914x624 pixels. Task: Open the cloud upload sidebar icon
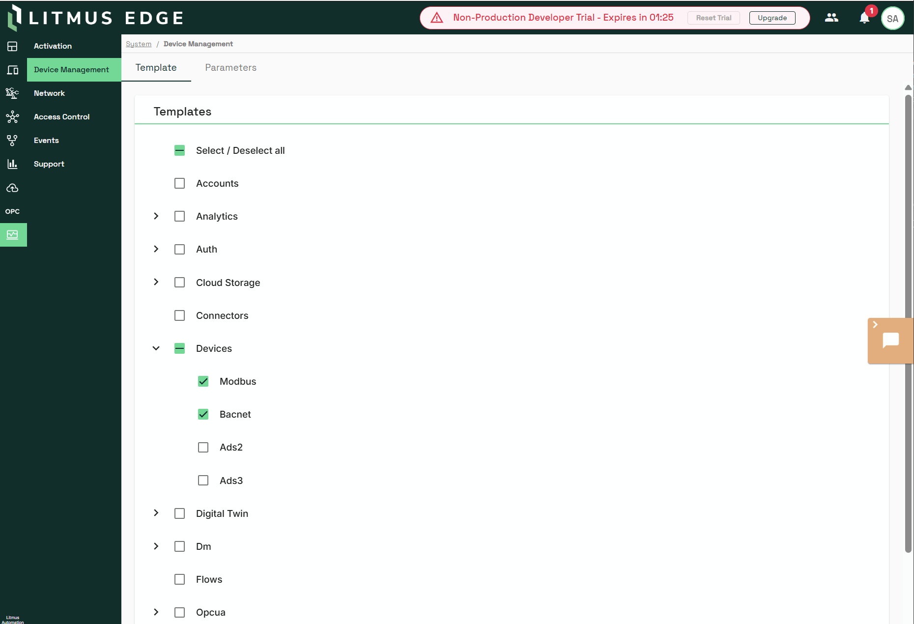(13, 188)
